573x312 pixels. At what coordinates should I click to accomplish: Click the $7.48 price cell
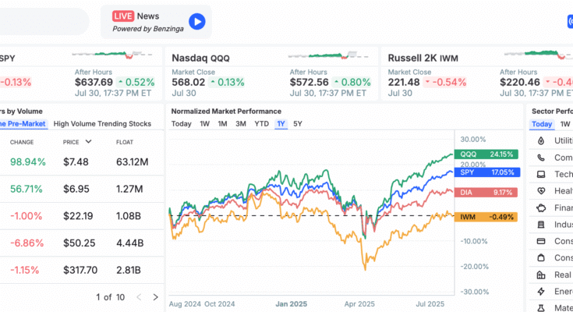76,162
